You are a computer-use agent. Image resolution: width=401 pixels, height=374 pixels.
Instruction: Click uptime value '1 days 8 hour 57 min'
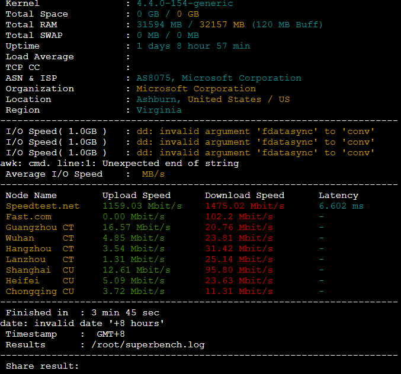click(x=193, y=46)
